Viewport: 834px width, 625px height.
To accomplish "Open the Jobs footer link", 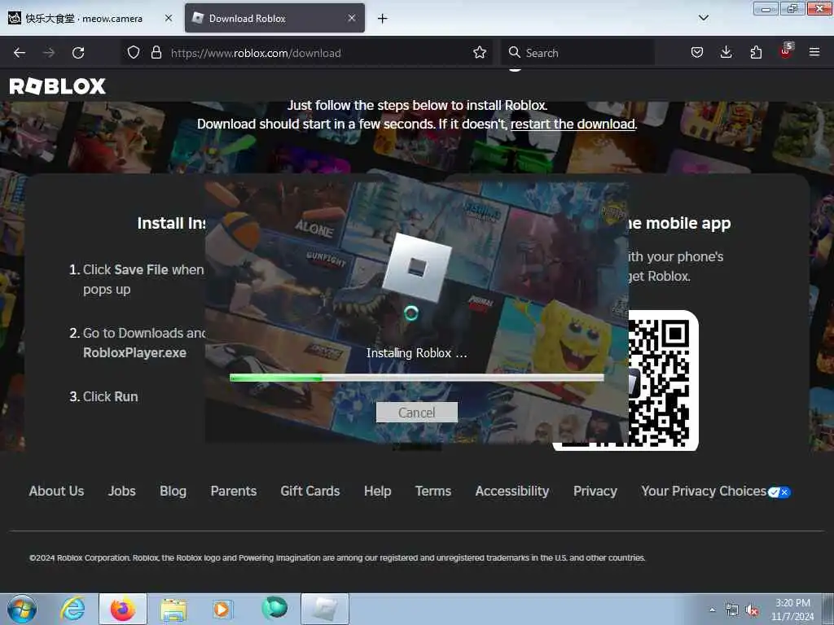I will [122, 491].
